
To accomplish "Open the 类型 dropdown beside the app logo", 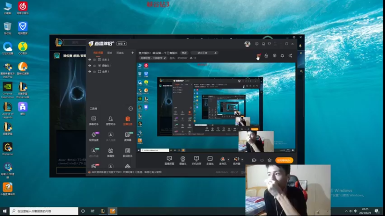I will pyautogui.click(x=122, y=44).
